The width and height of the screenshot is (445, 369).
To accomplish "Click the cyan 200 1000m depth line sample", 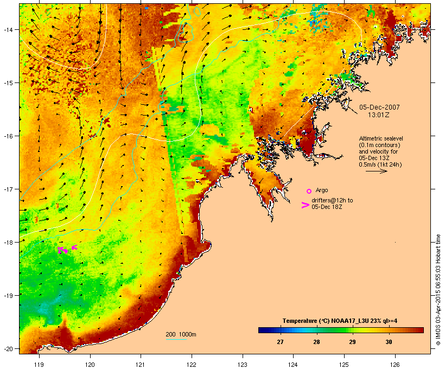I will [176, 340].
